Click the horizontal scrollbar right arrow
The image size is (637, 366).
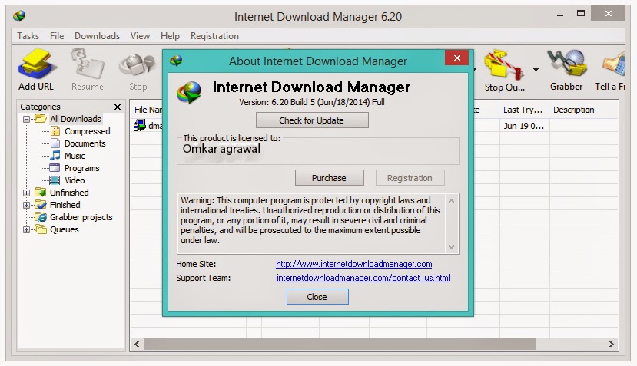[x=612, y=344]
